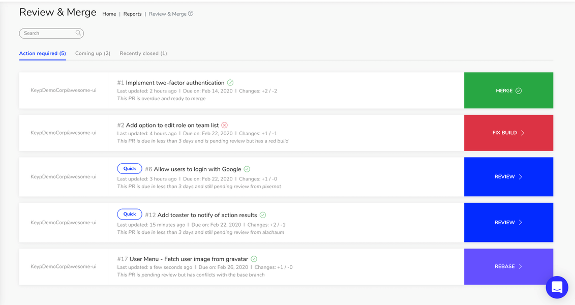The image size is (575, 305).
Task: Click the MERGE button for the authentication PR
Action: pyautogui.click(x=508, y=90)
